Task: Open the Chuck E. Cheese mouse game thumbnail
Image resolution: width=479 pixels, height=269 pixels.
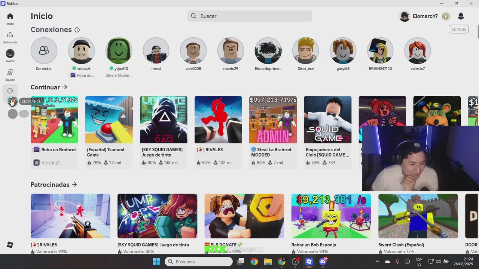Action: 437,111
